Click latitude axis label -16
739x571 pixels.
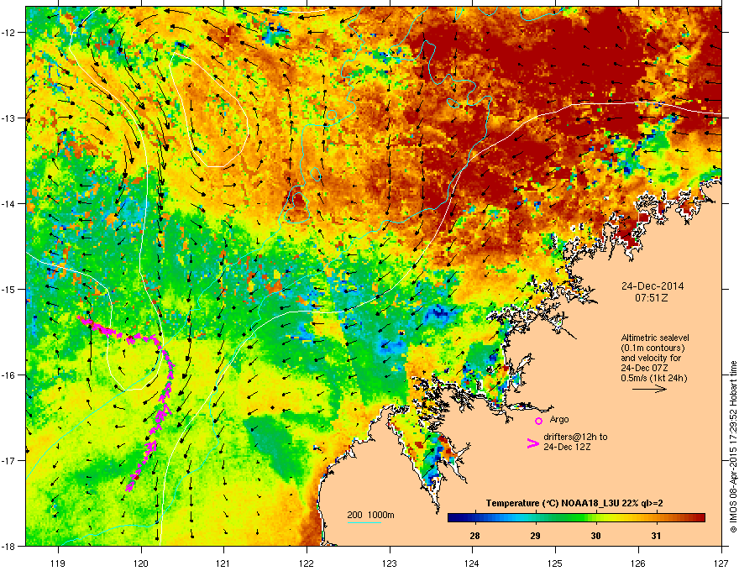[x=9, y=375]
